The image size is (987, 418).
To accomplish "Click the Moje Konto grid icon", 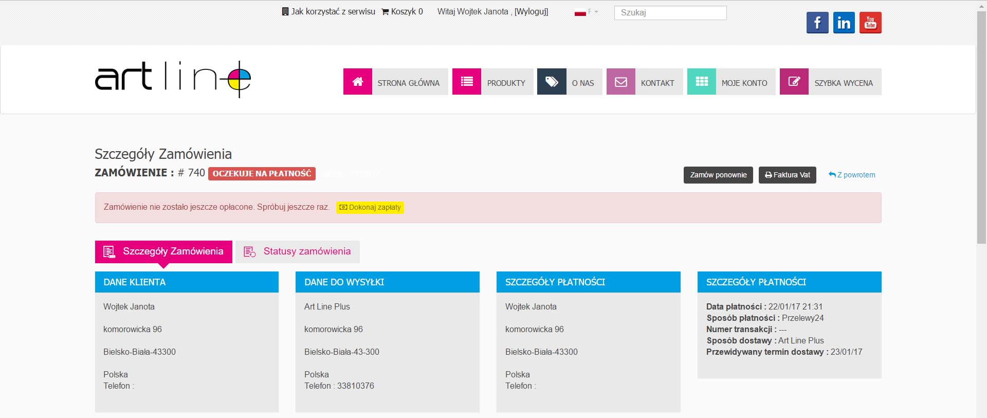I will click(x=702, y=82).
